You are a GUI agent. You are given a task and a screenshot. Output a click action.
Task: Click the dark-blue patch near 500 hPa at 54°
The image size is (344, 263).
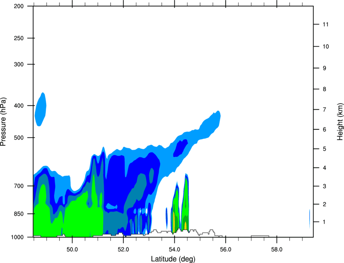point(180,148)
